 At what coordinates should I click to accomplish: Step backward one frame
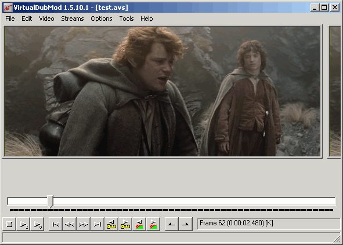click(x=70, y=224)
